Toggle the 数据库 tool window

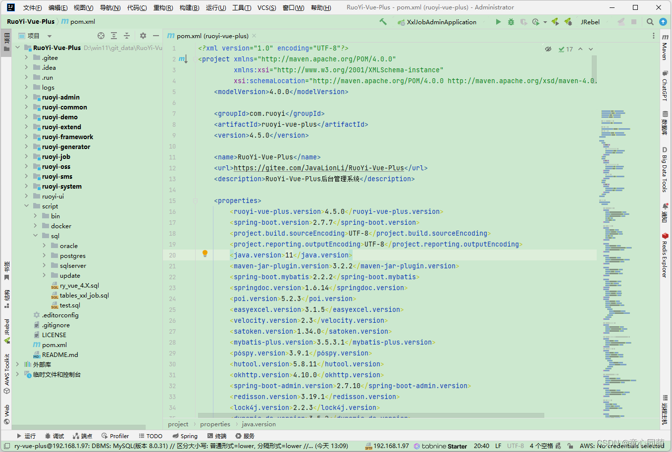coord(665,123)
